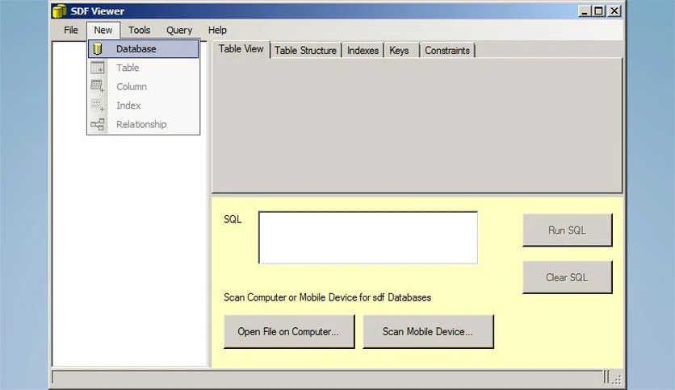
Task: Minimize the SDF Viewer window
Action: [x=585, y=10]
